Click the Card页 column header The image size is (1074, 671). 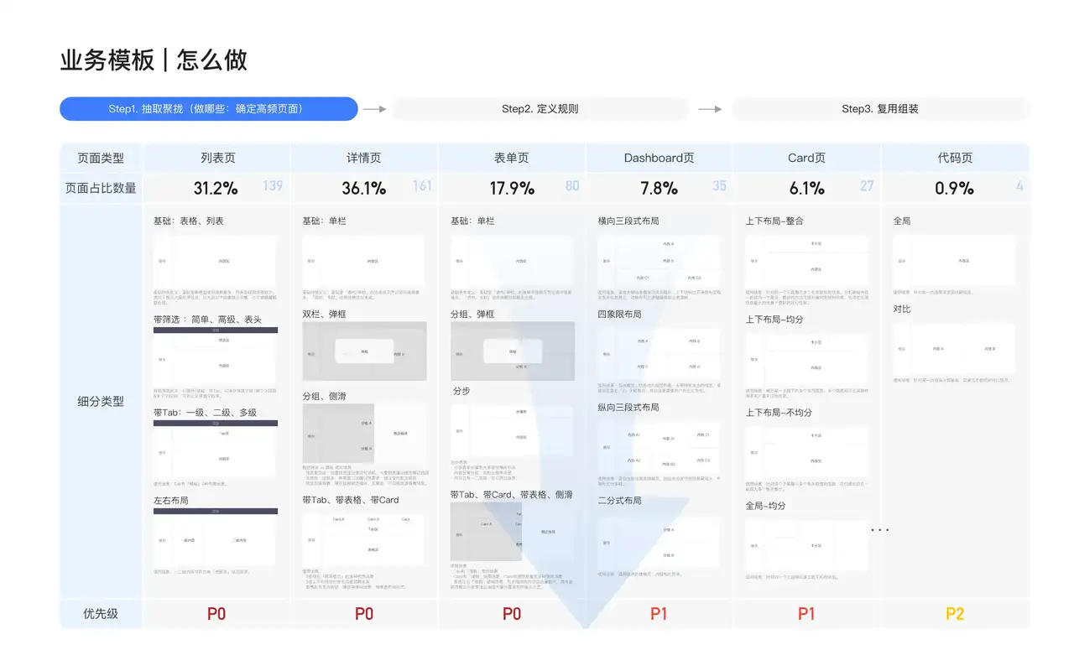(x=806, y=158)
